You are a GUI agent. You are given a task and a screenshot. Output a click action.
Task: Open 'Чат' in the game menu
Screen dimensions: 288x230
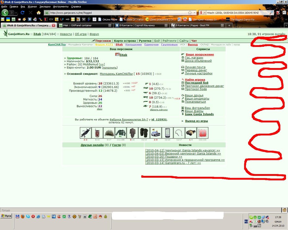(x=194, y=41)
